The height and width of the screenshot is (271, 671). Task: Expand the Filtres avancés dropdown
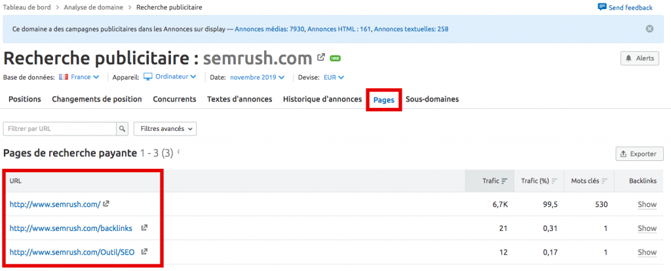click(165, 129)
